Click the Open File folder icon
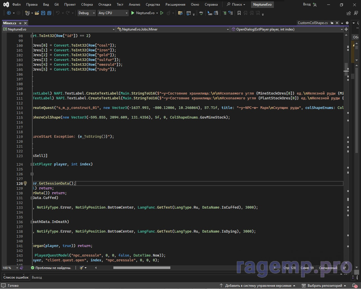 (x=37, y=13)
